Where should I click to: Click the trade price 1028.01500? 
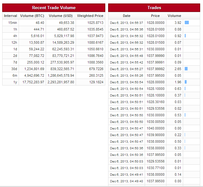tap(155, 42)
